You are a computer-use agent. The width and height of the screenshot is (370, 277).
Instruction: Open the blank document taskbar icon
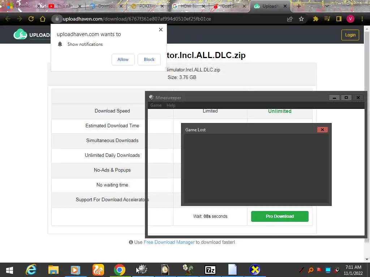click(232, 270)
